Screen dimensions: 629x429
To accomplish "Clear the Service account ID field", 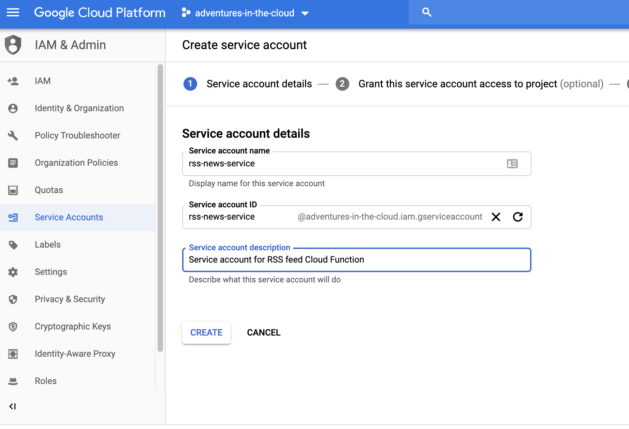I will click(x=496, y=217).
